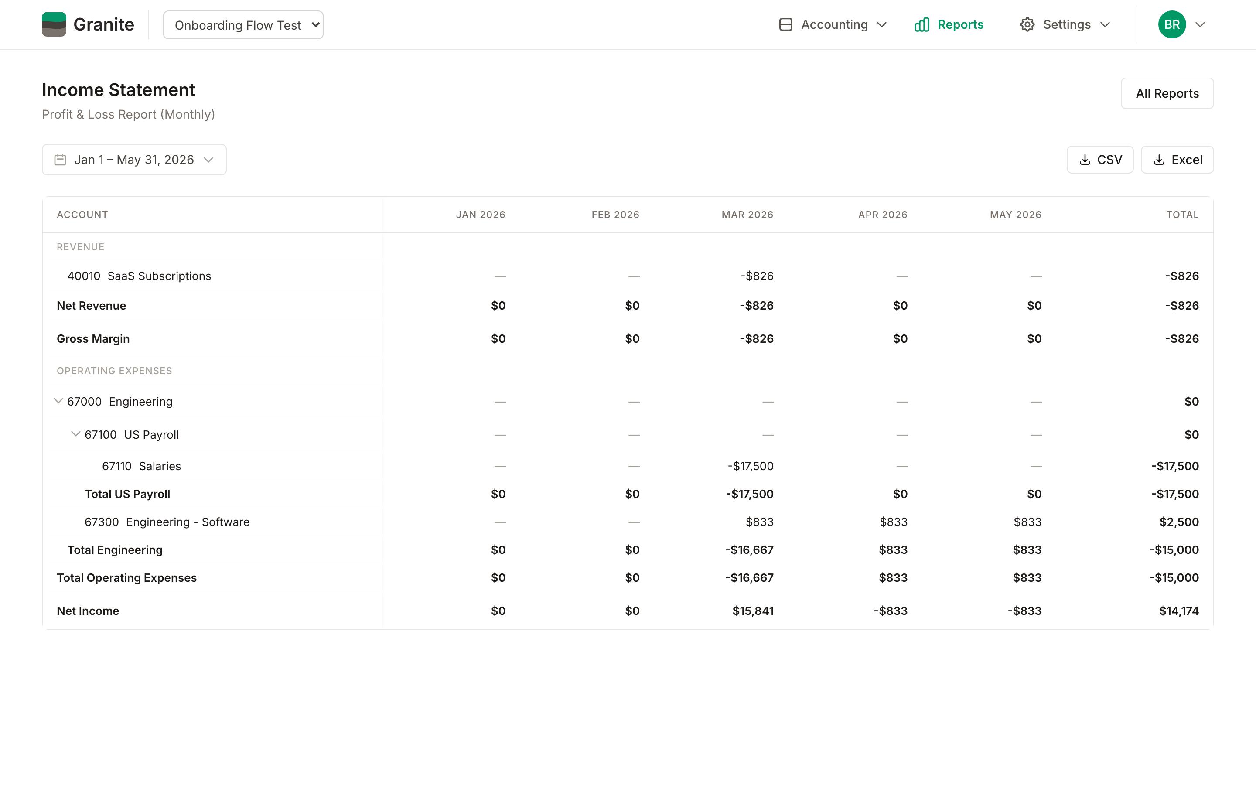Click the REVENUE section label

[80, 247]
